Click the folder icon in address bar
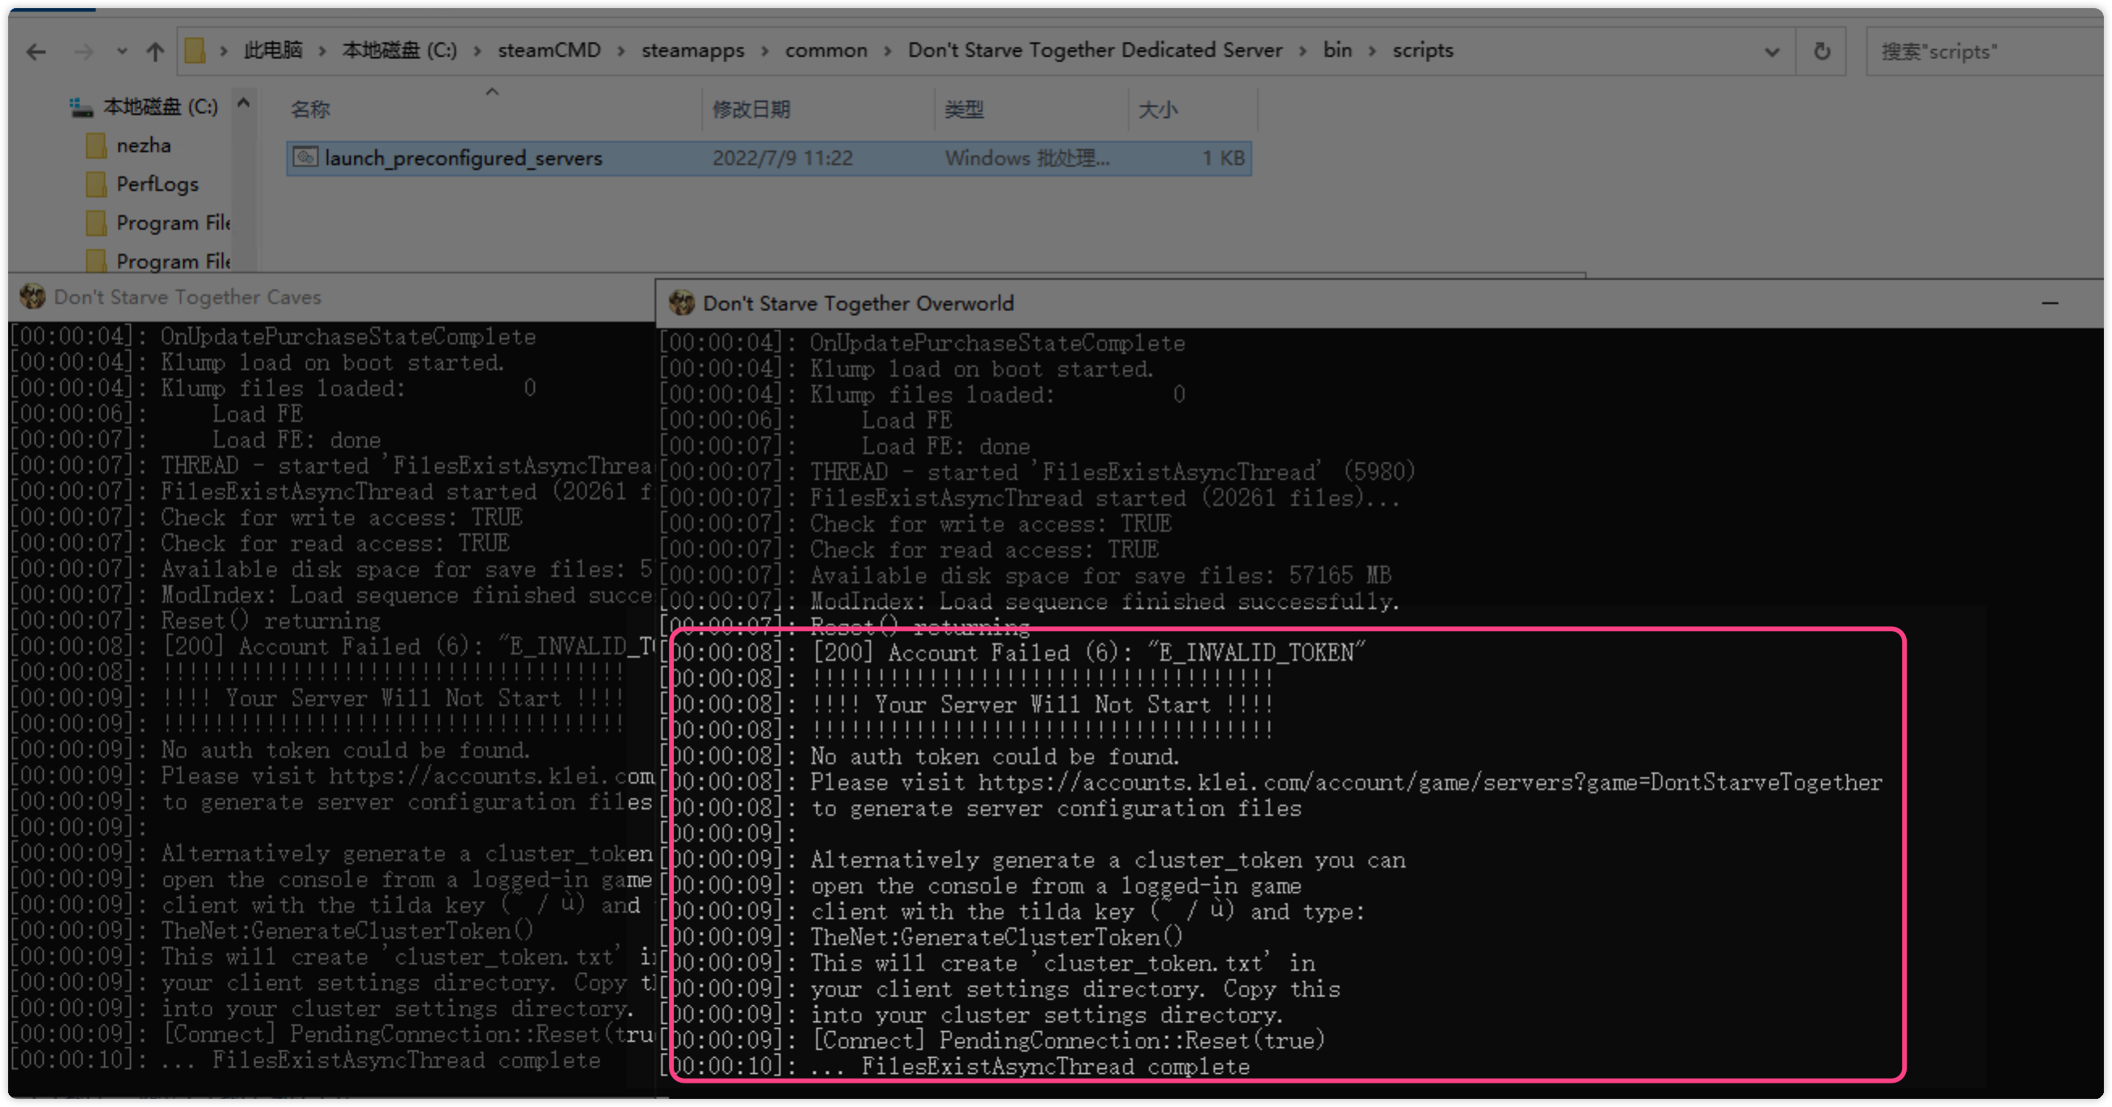2112x1107 pixels. tap(196, 51)
